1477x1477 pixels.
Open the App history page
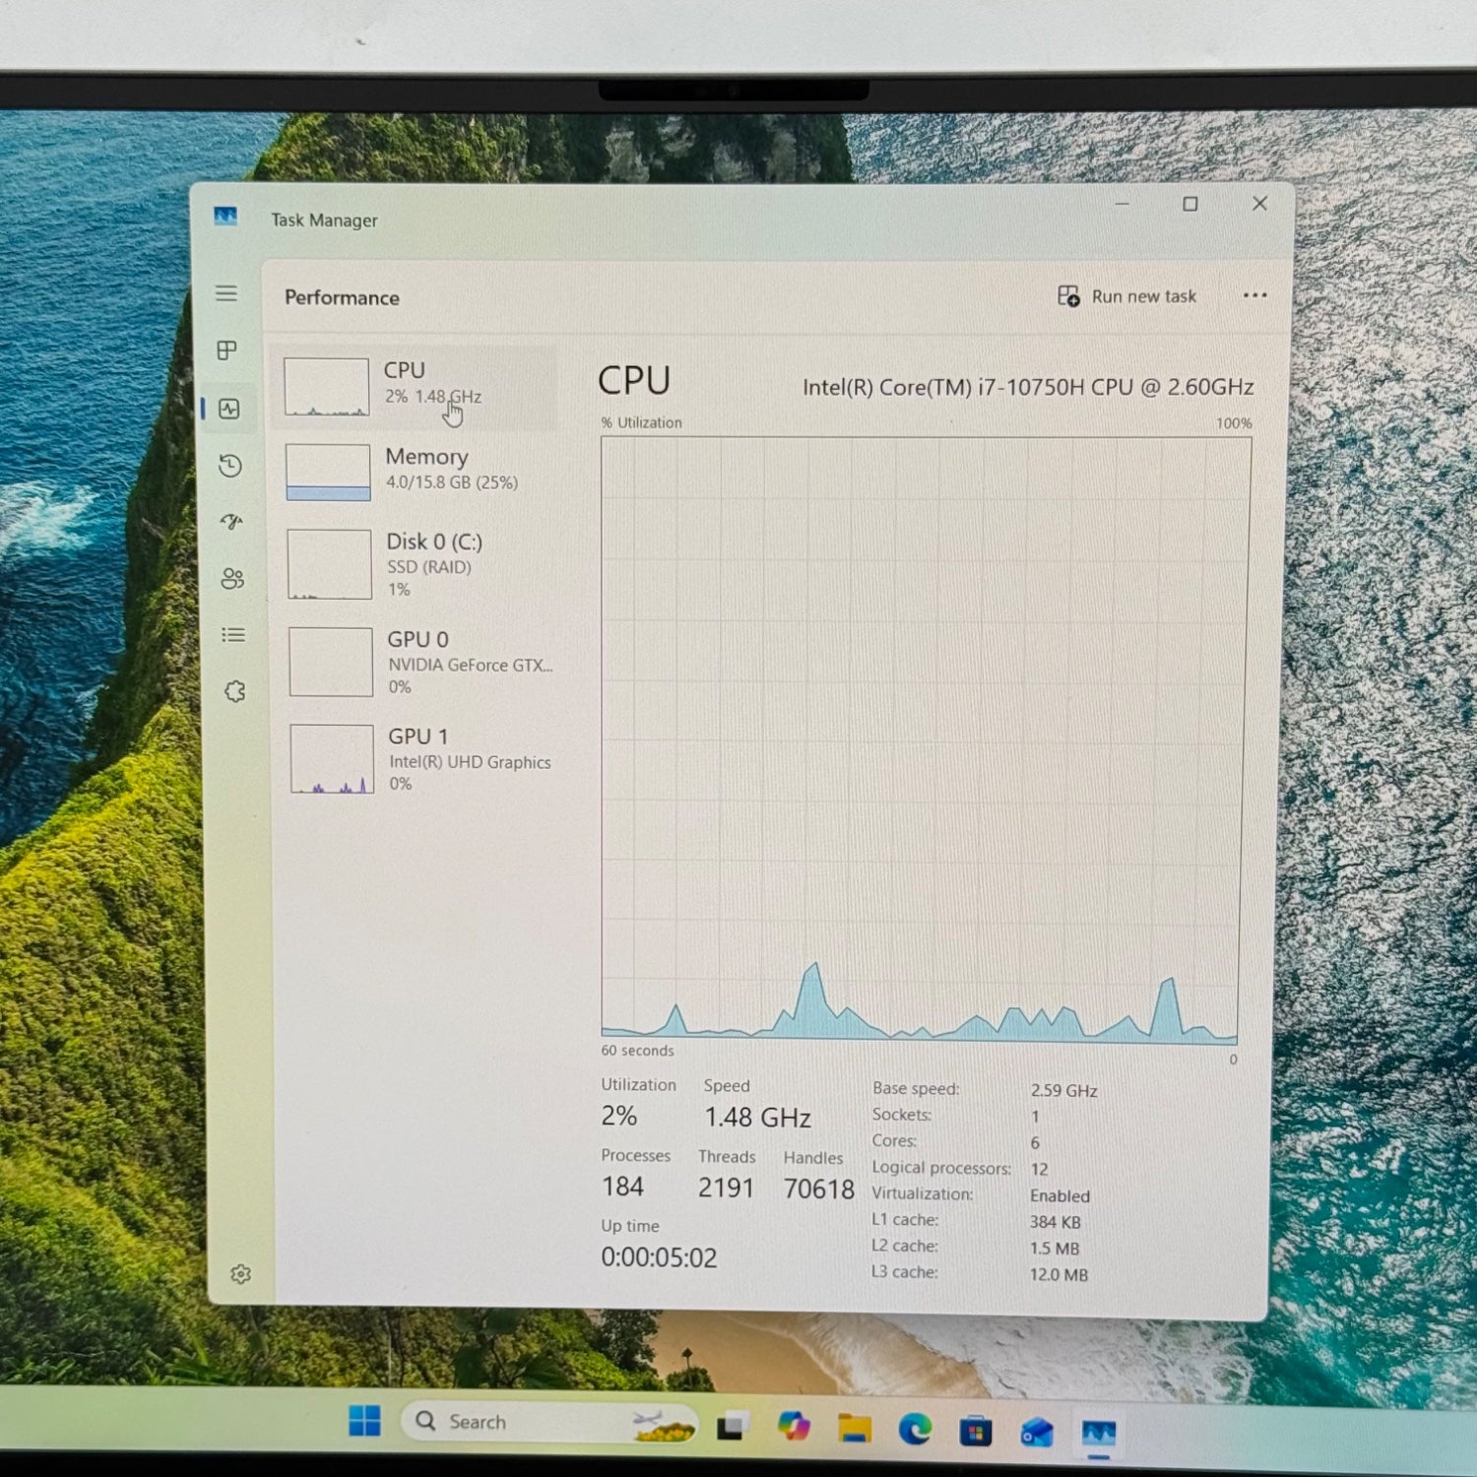[230, 466]
